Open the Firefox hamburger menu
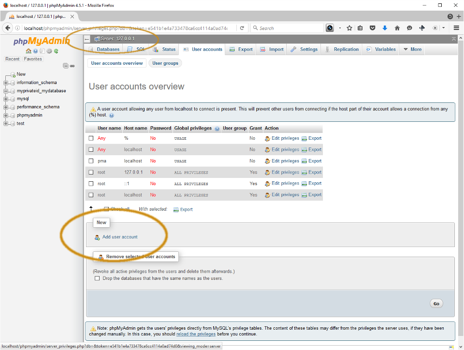 pos(456,28)
